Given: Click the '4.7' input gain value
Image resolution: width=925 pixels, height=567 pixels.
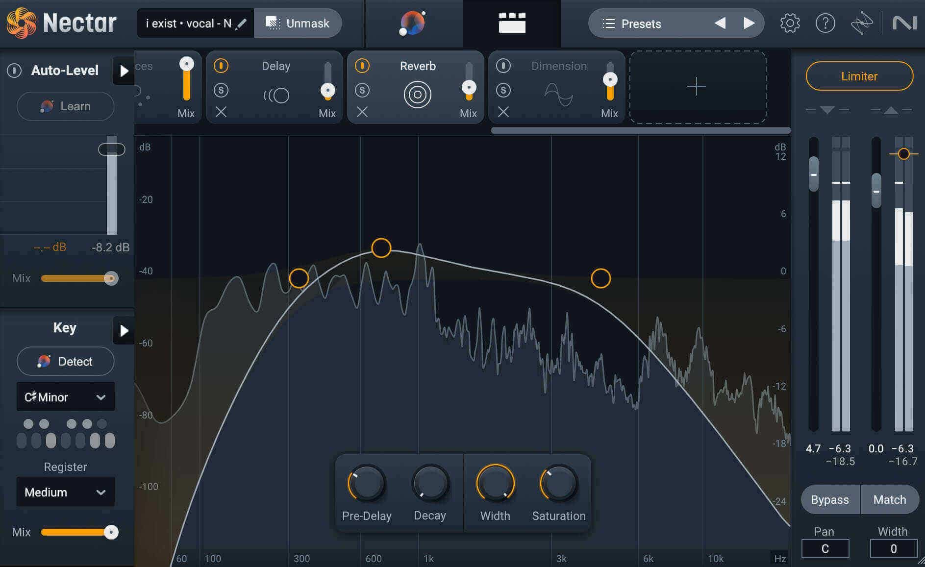Looking at the screenshot, I should pyautogui.click(x=813, y=448).
